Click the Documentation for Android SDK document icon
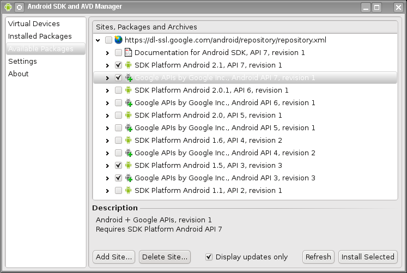407x273 pixels. coord(128,52)
